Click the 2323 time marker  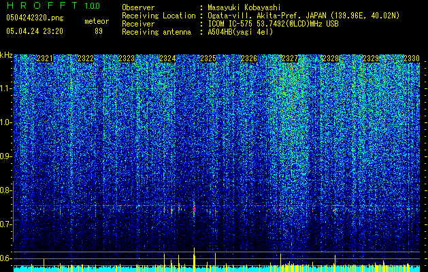pyautogui.click(x=127, y=58)
